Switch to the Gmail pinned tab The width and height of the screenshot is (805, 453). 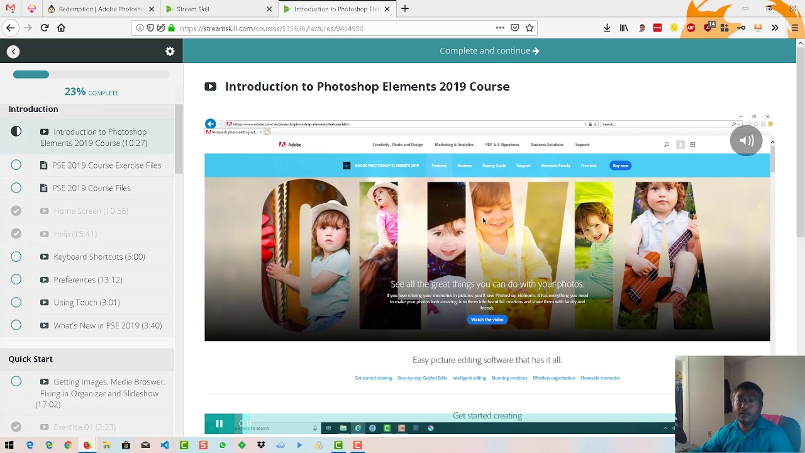tap(10, 9)
